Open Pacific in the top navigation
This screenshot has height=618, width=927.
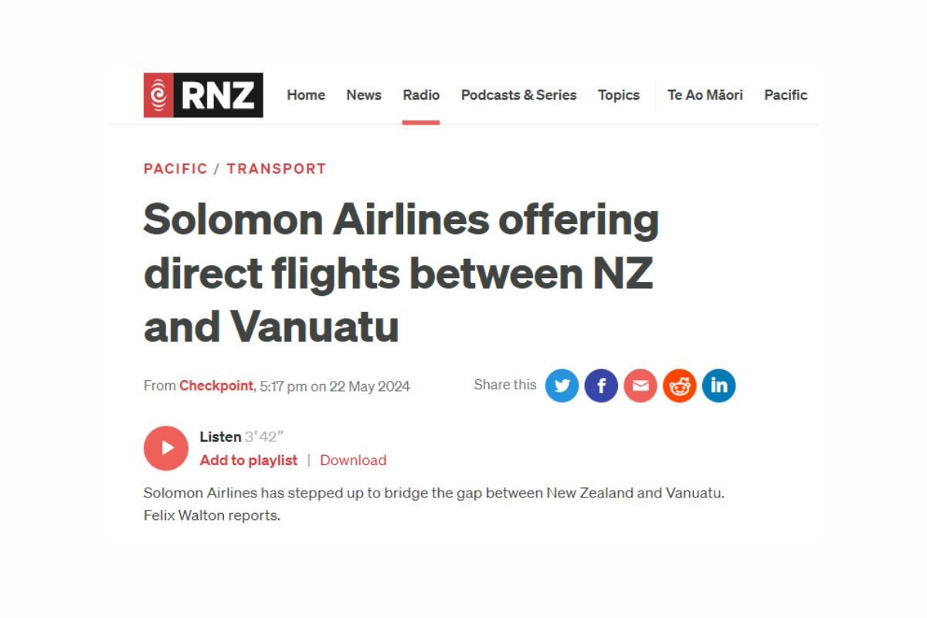point(786,95)
